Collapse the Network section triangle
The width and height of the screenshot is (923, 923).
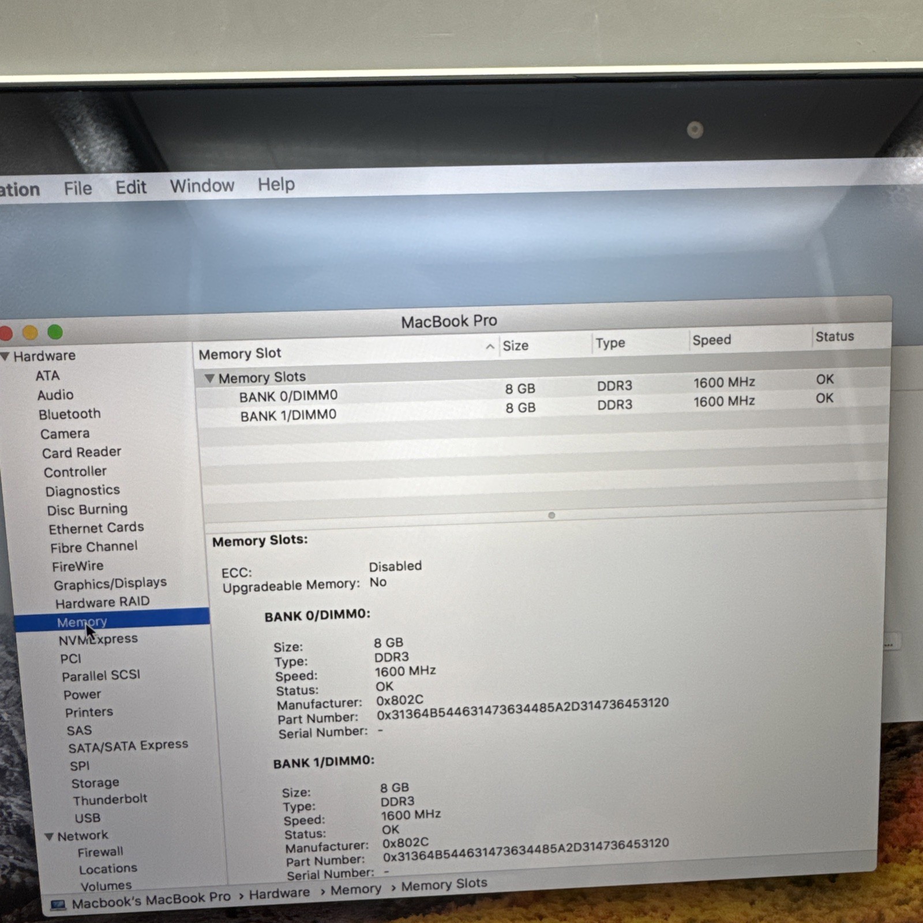[x=49, y=836]
